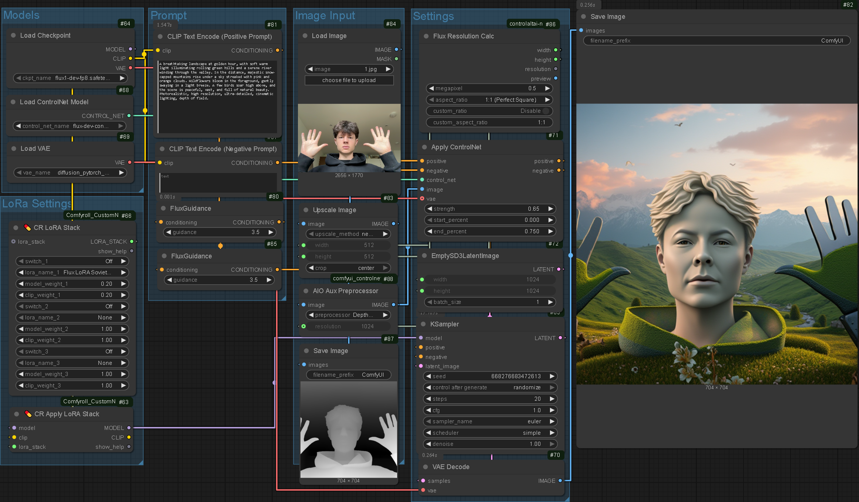The height and width of the screenshot is (502, 859).
Task: Click the positive prompt text area
Action: point(218,97)
